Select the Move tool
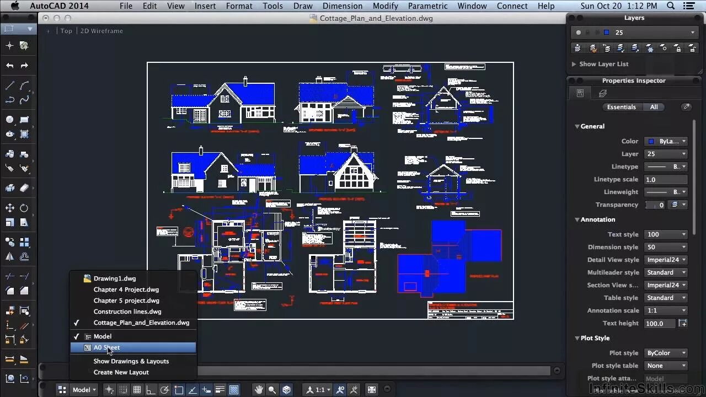 tap(9, 208)
